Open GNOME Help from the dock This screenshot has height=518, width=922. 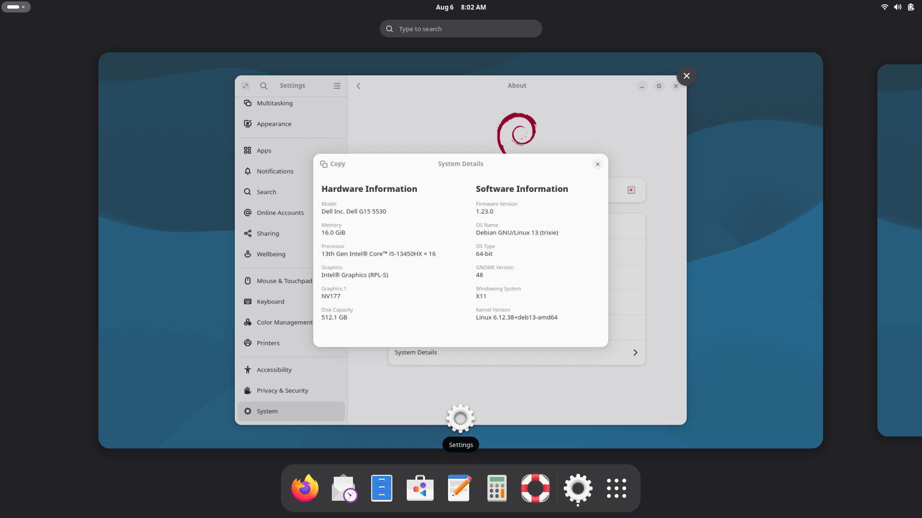click(x=535, y=488)
